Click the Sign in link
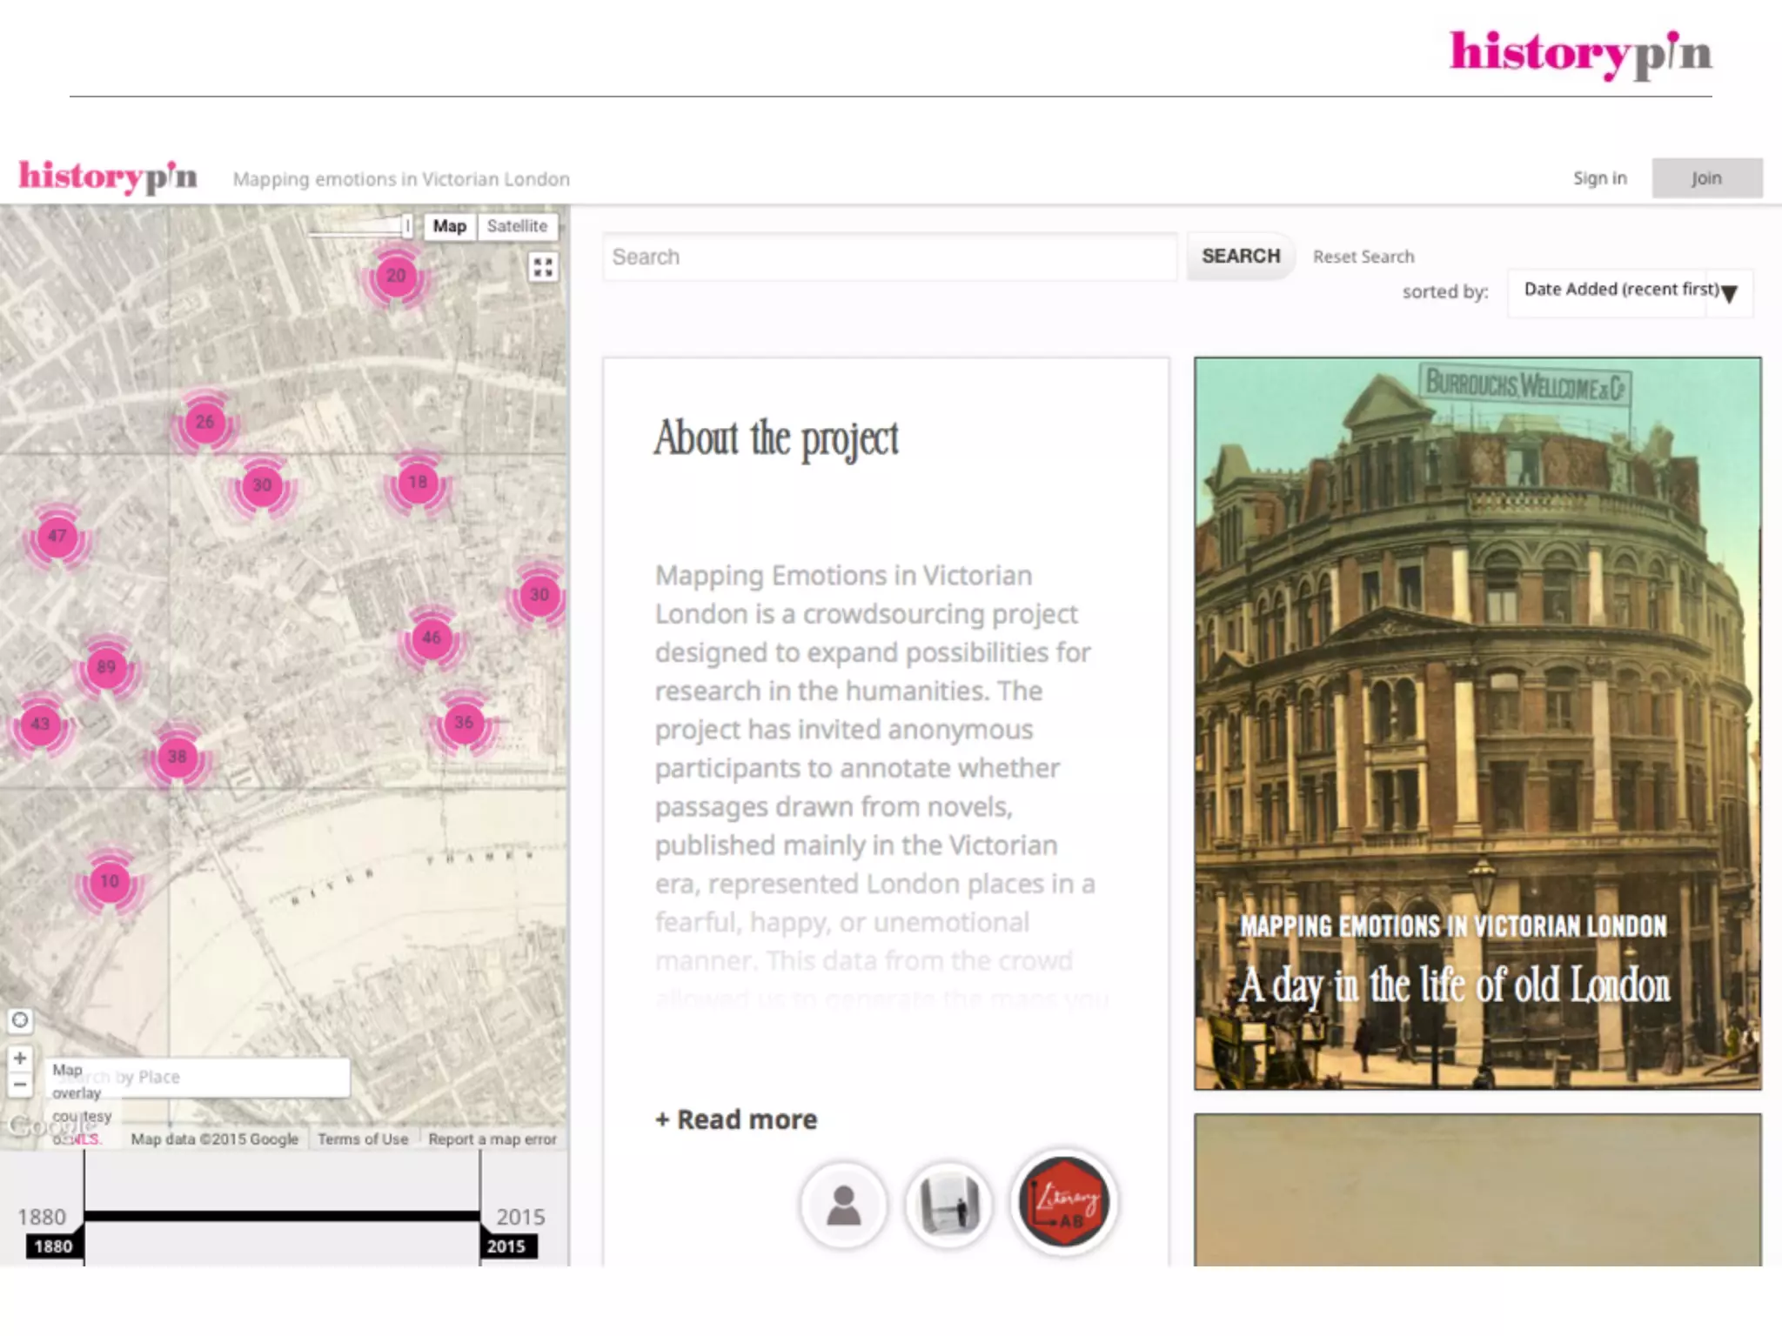1782x1336 pixels. 1599,178
